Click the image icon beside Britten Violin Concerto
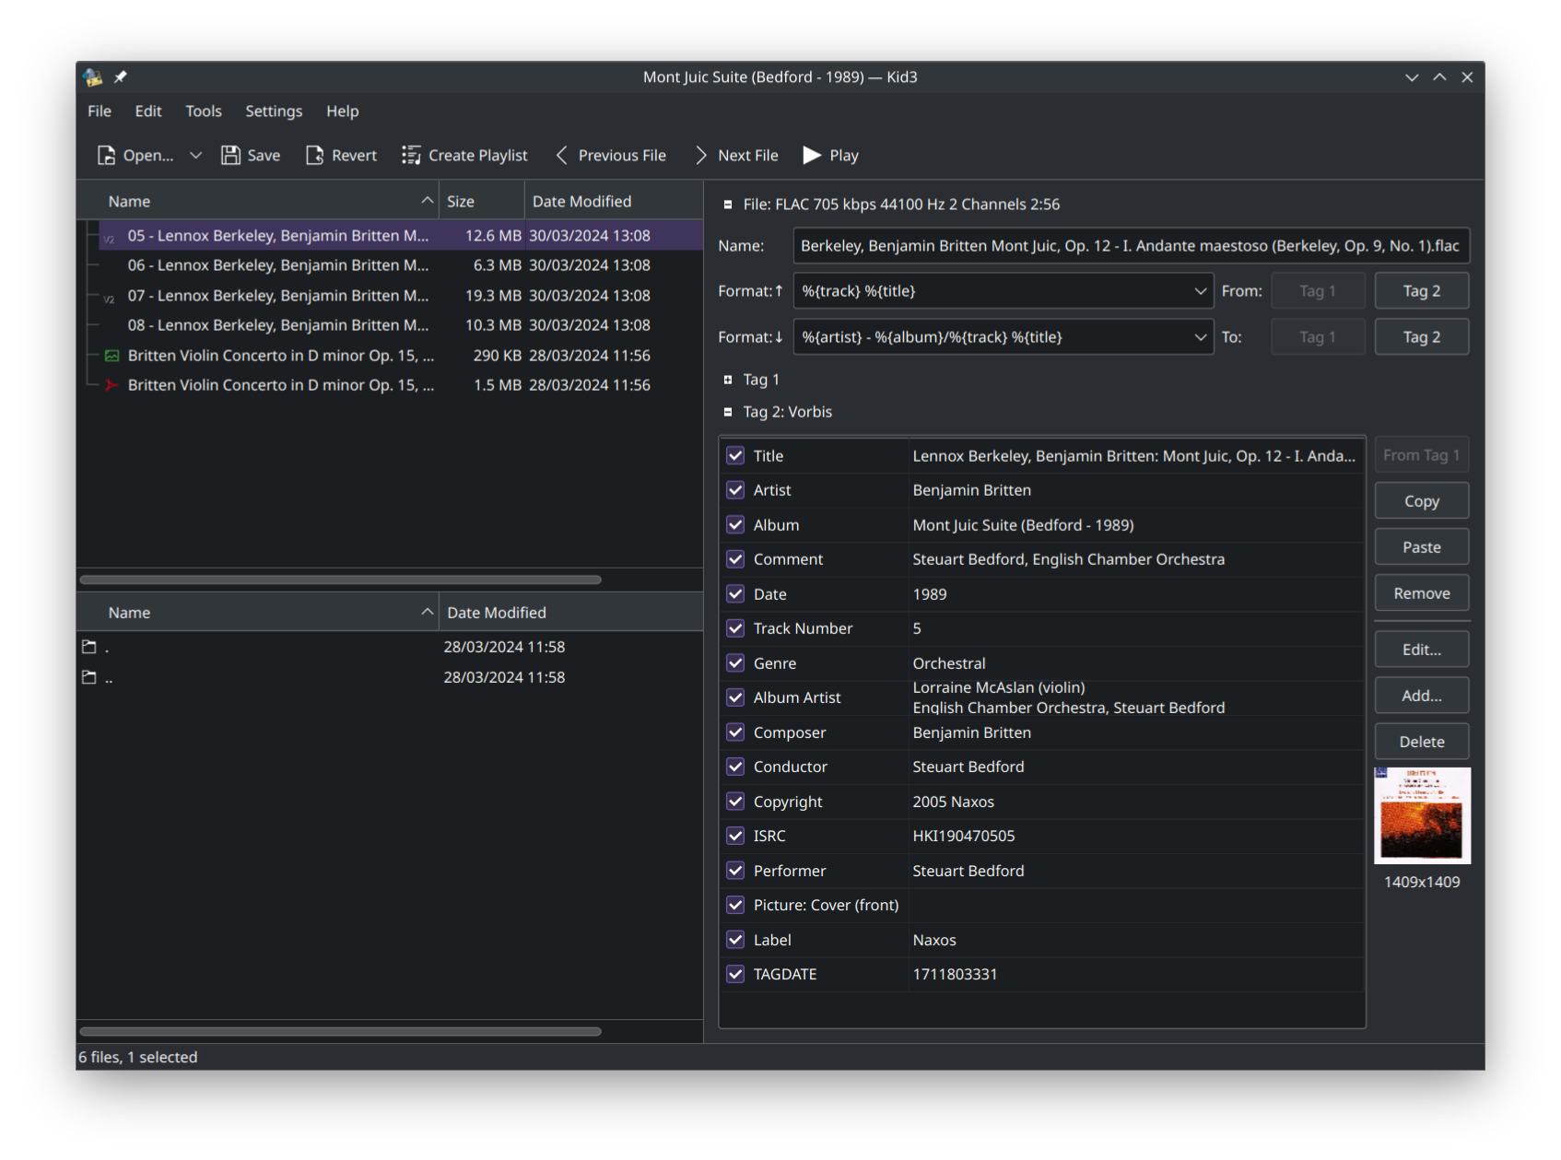 (x=111, y=355)
